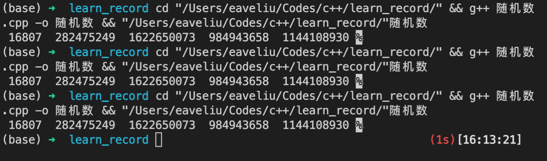The height and width of the screenshot is (161, 547).
Task: Click the green prompt arrow beside the cursor
Action: [x=52, y=140]
